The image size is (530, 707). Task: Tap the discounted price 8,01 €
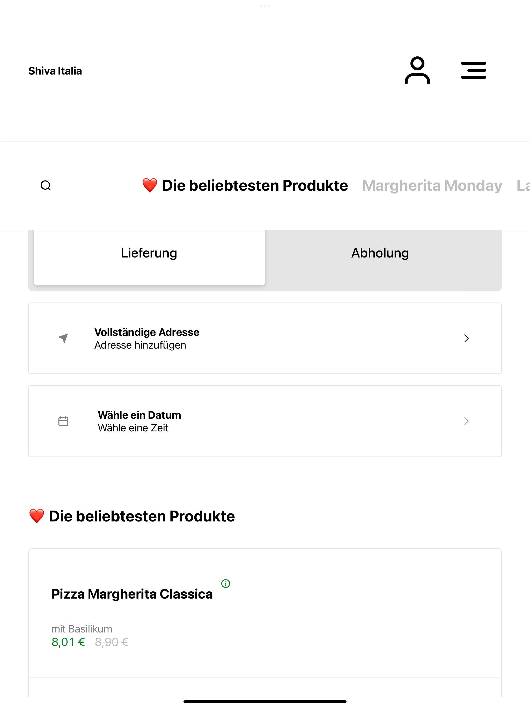[68, 642]
